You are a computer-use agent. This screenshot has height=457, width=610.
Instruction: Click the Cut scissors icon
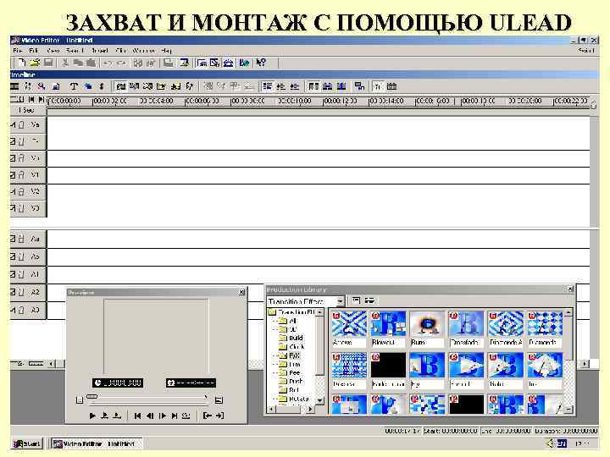[x=65, y=63]
